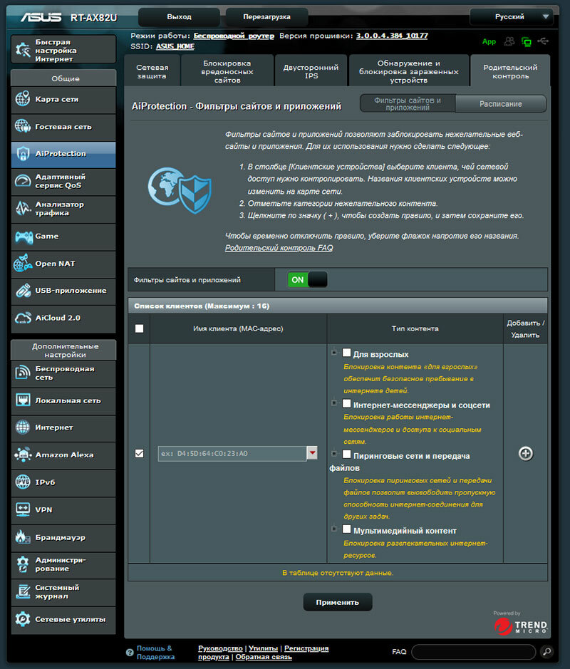
Task: Click the VPN icon
Action: coord(23,509)
